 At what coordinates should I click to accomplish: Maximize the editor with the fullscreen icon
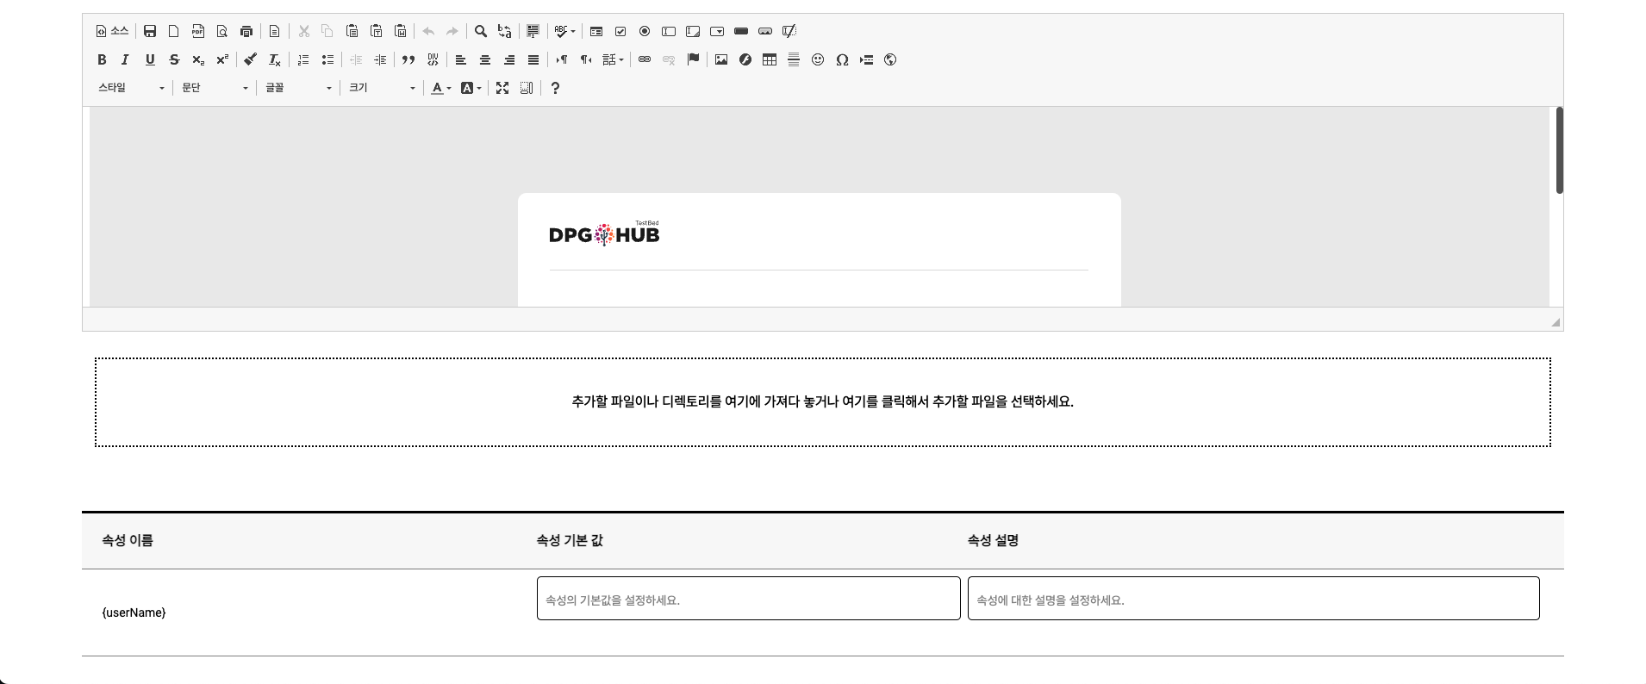[x=502, y=88]
